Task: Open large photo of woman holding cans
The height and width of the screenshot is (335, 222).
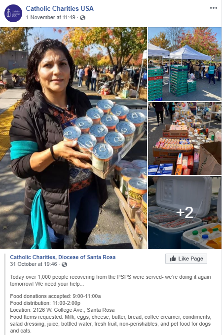Action: [x=74, y=138]
